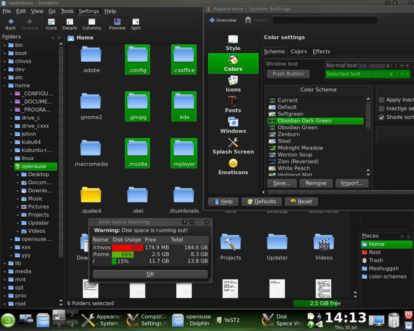414x331 pixels.
Task: Click the Push Button preview
Action: [x=288, y=74]
